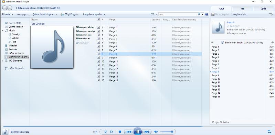The image size is (275, 135).
Task: Open the view options icon
Action: pos(152,14)
